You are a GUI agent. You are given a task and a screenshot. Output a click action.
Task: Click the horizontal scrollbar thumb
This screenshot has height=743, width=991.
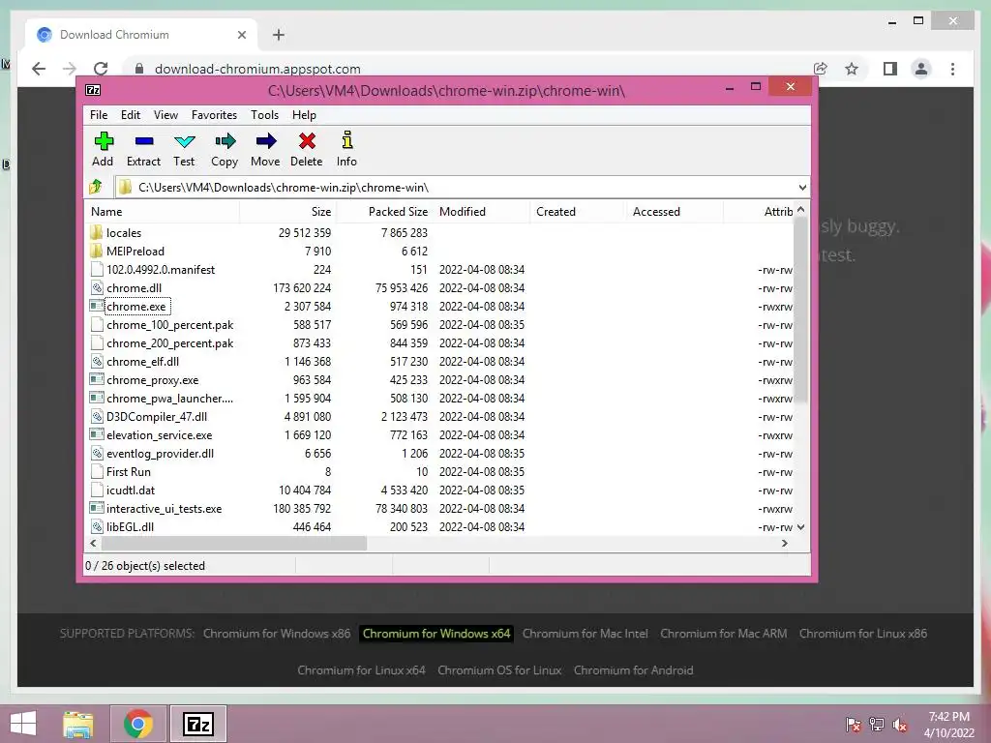(x=234, y=544)
